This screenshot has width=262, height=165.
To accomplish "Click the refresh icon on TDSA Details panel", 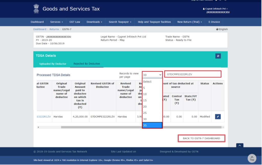I will [218, 56].
